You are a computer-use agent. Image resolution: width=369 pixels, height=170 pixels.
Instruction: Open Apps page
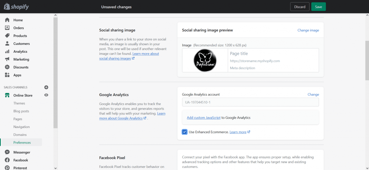pos(17,75)
